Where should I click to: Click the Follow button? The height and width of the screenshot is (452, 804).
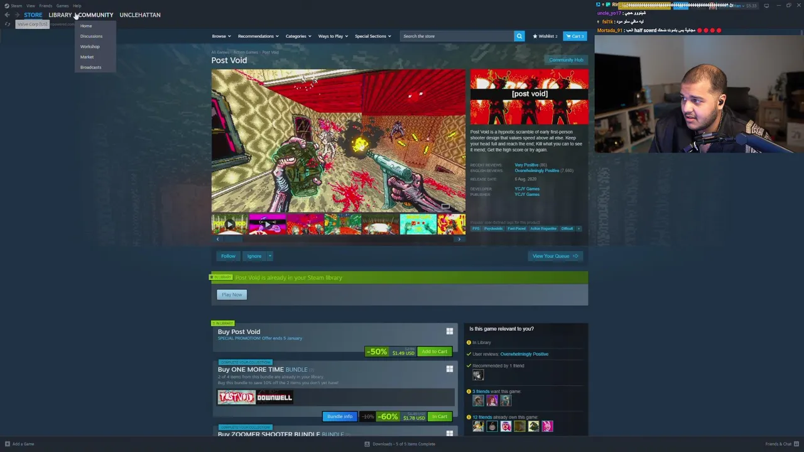[228, 256]
